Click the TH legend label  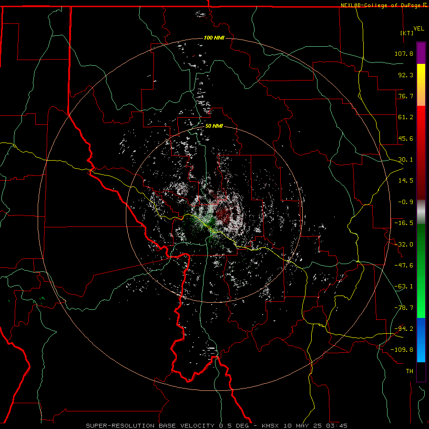(409, 371)
